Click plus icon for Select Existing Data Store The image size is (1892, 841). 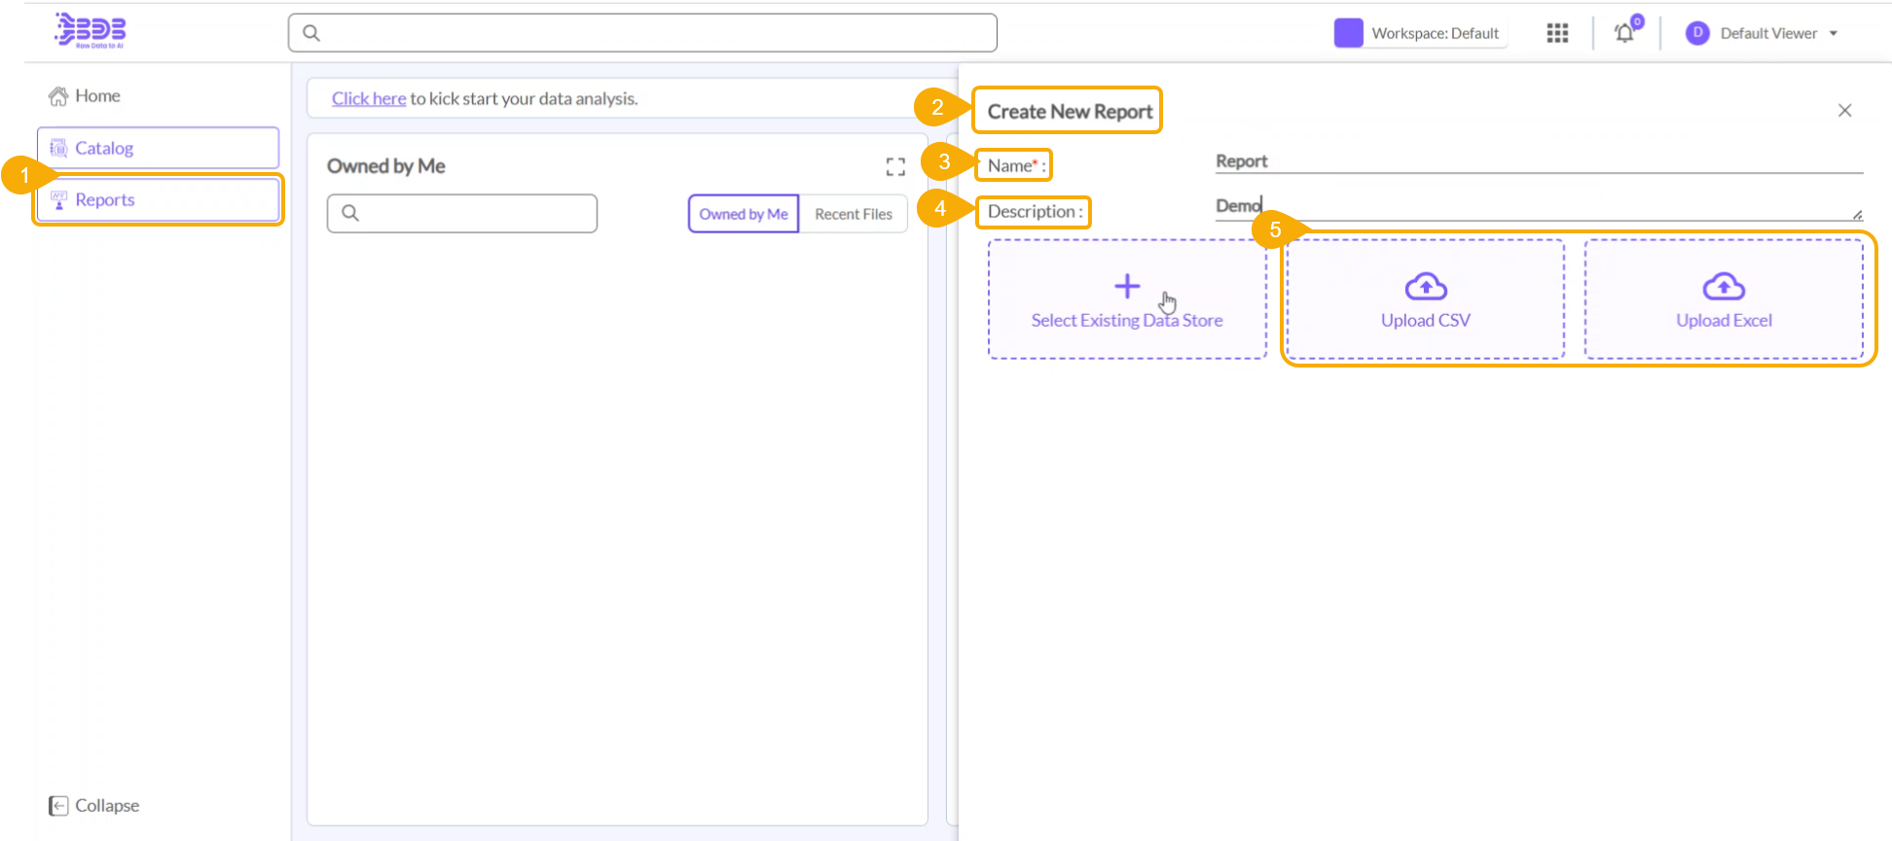point(1126,287)
